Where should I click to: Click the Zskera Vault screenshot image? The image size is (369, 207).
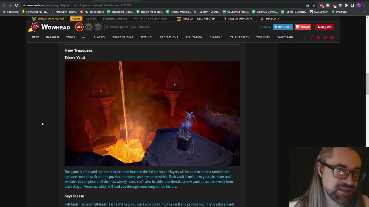pyautogui.click(x=152, y=114)
